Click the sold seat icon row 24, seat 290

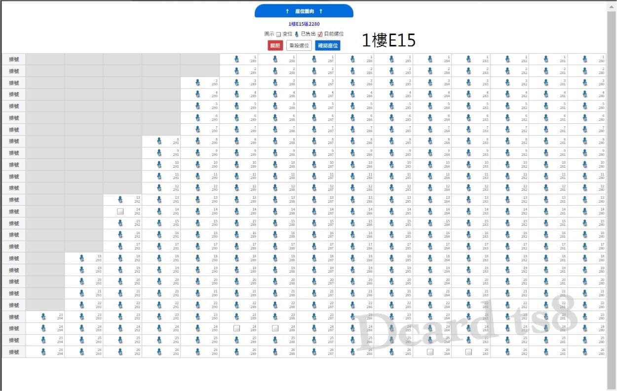click(198, 328)
